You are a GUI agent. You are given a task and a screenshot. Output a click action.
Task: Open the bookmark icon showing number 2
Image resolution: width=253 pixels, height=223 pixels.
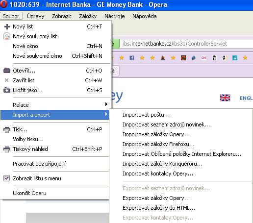(x=224, y=58)
